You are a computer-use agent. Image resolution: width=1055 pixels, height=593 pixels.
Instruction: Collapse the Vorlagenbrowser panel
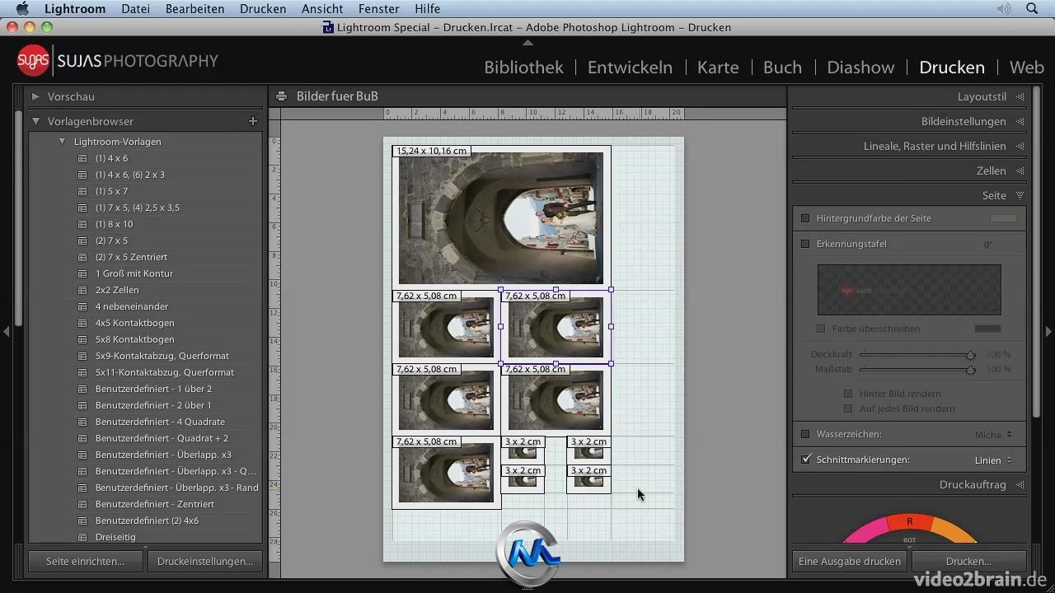click(x=35, y=121)
